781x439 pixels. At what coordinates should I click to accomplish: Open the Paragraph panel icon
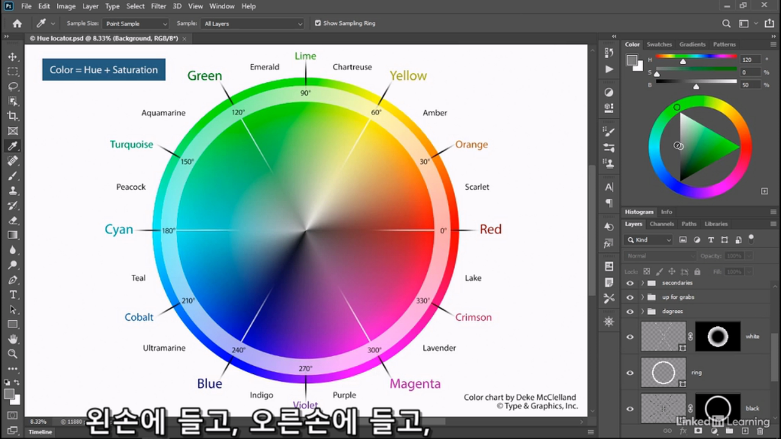pyautogui.click(x=609, y=202)
